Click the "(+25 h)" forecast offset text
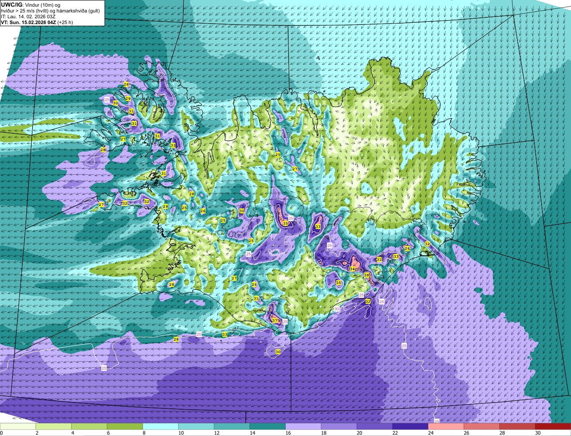This screenshot has height=436, width=571. [65, 22]
